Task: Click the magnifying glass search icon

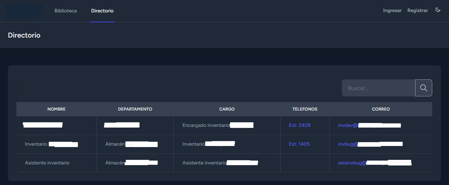Action: tap(423, 88)
